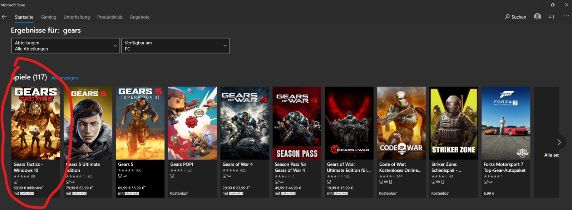Image resolution: width=572 pixels, height=210 pixels.
Task: Open the Season Pass cover image
Action: click(x=297, y=123)
